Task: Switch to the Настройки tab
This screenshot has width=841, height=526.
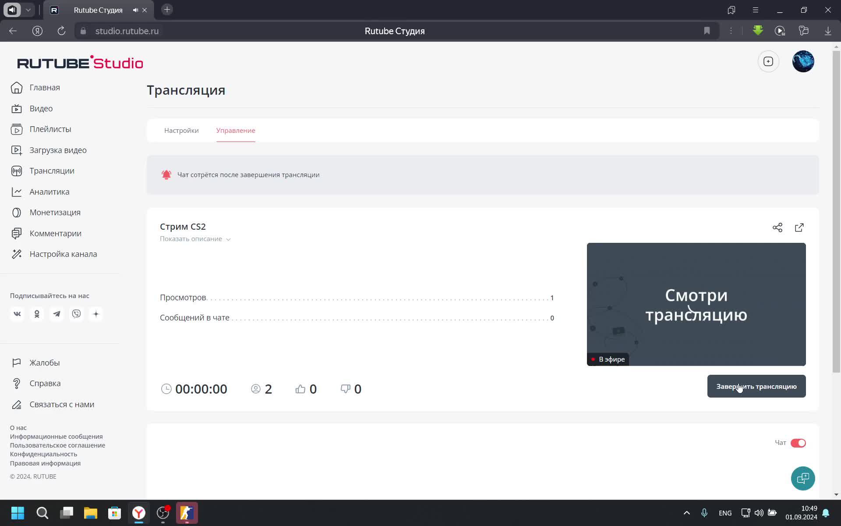Action: (181, 130)
